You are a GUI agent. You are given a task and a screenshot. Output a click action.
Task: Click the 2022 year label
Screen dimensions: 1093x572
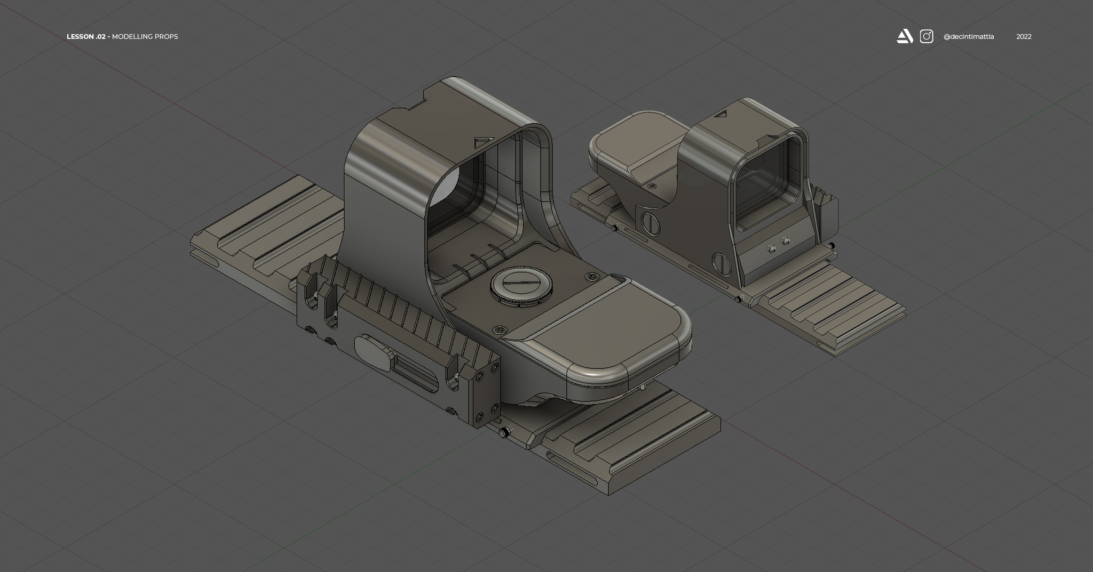tap(1023, 37)
